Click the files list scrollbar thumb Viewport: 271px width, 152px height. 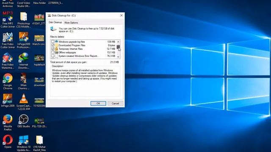coord(118,47)
